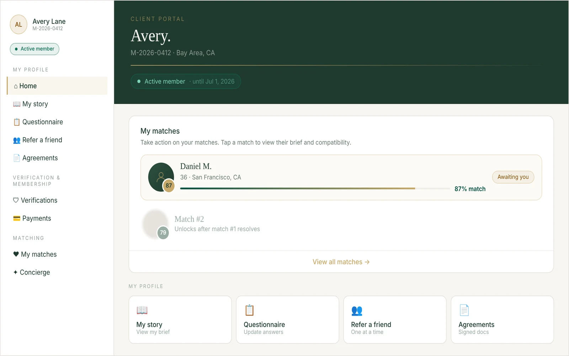The image size is (569, 356).
Task: Click the locked Match #2 row
Action: coord(341,224)
